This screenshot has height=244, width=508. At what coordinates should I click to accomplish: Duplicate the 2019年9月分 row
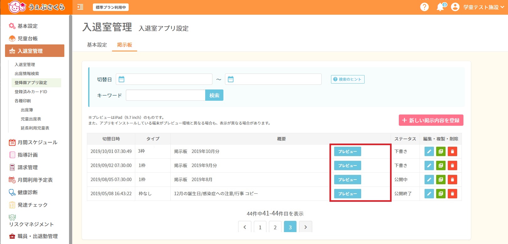coord(441,165)
